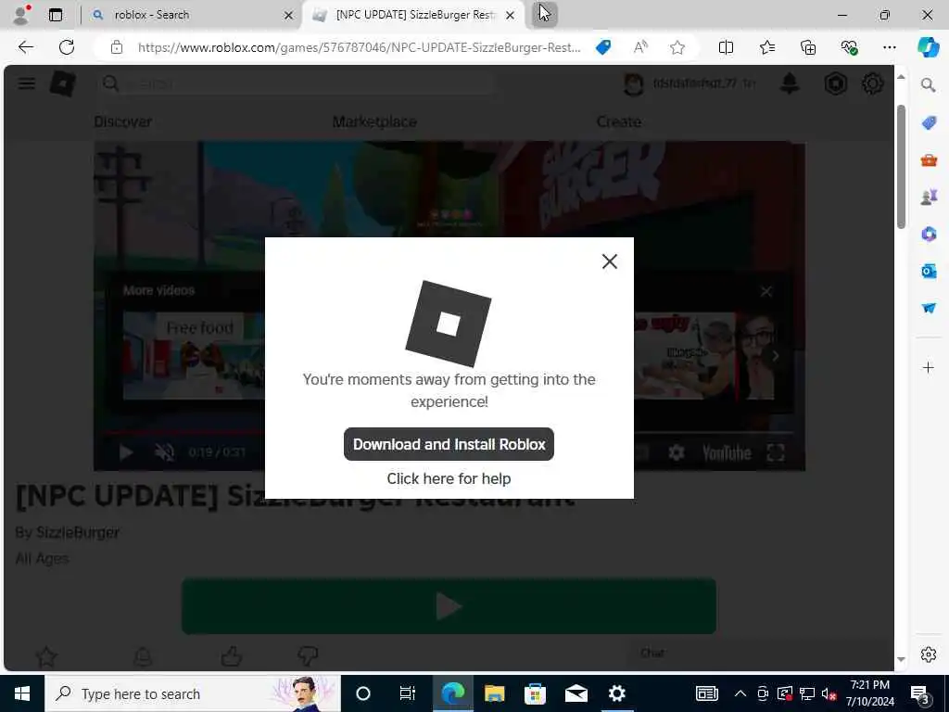
Task: Open the Create menu item
Action: pos(618,121)
